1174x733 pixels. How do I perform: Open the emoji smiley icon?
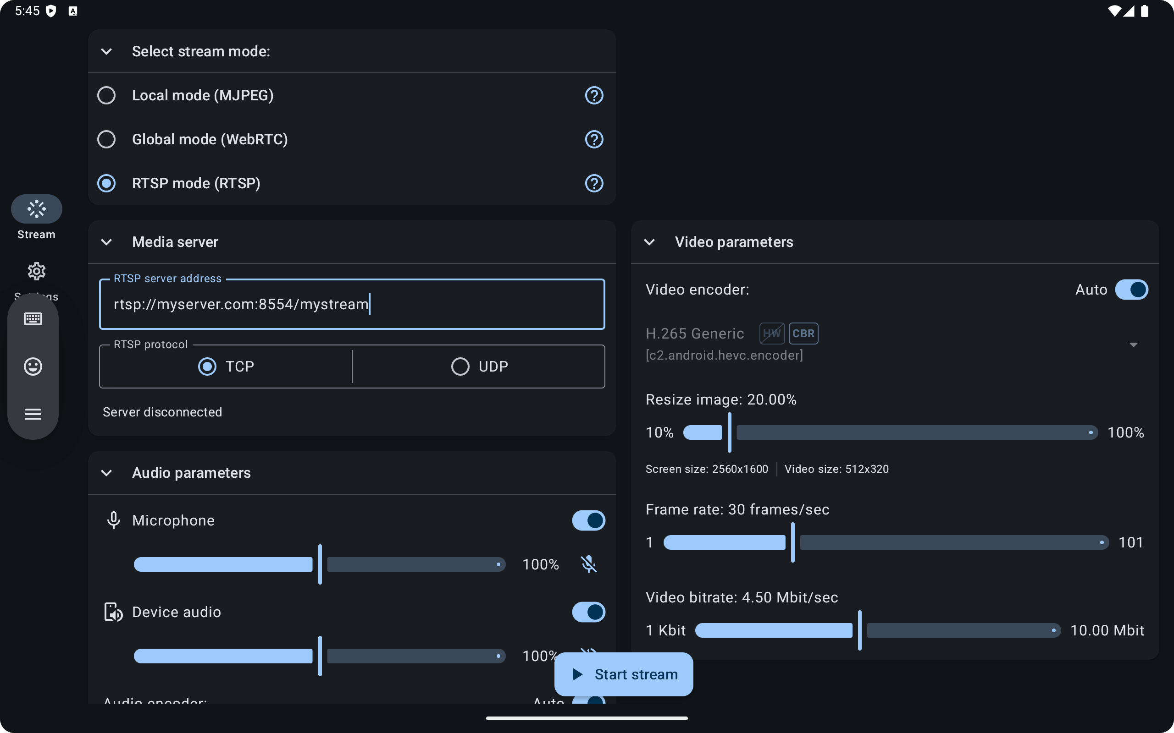(33, 366)
